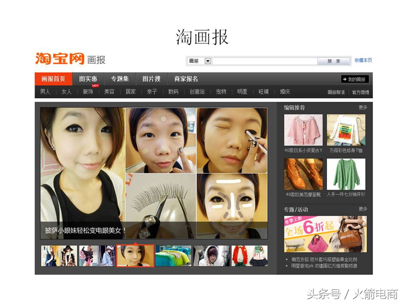Open the pink cape top thumbnail
This screenshot has width=405, height=304.
coord(303,130)
